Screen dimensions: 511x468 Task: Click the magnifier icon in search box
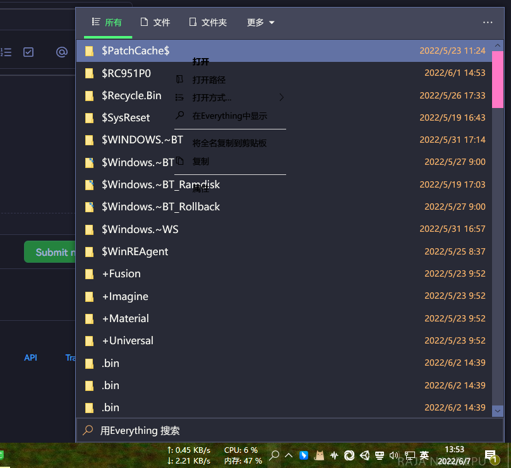click(88, 430)
